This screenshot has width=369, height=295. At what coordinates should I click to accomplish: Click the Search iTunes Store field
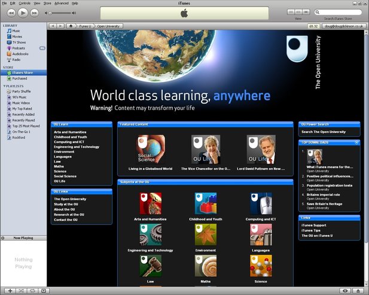pos(338,12)
